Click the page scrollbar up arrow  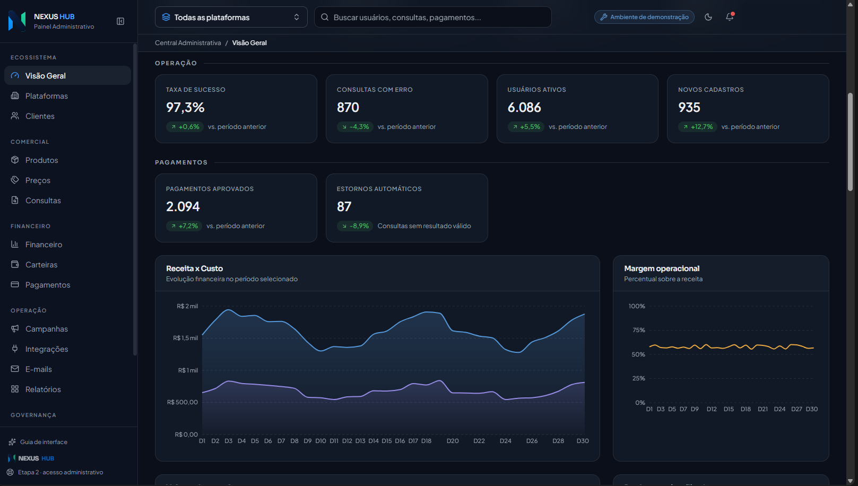point(850,4)
